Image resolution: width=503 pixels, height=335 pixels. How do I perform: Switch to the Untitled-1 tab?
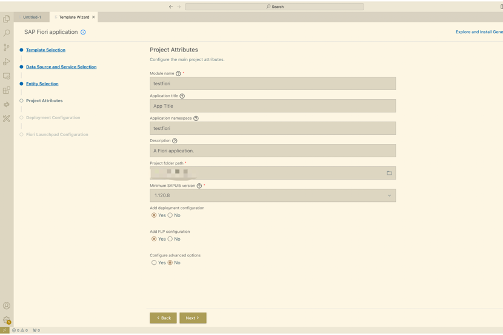click(32, 18)
